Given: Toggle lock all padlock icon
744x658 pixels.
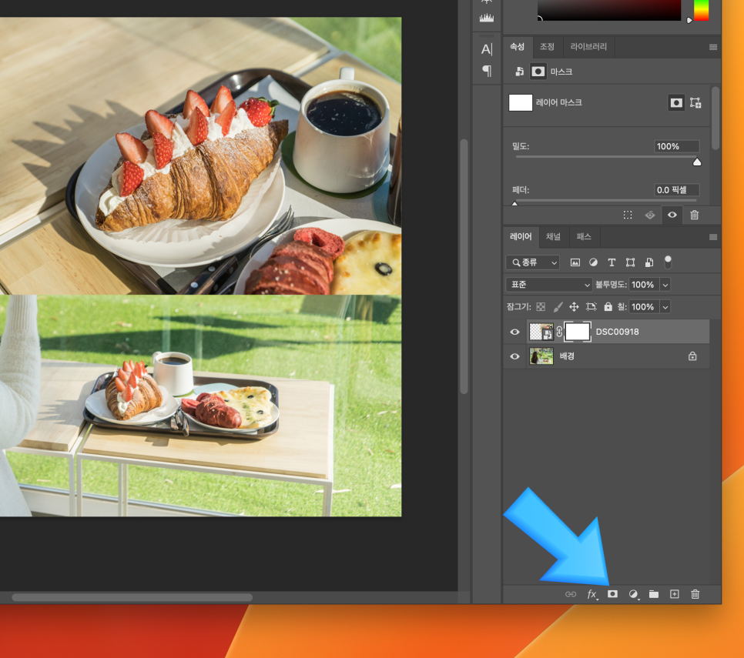Looking at the screenshot, I should coord(608,307).
